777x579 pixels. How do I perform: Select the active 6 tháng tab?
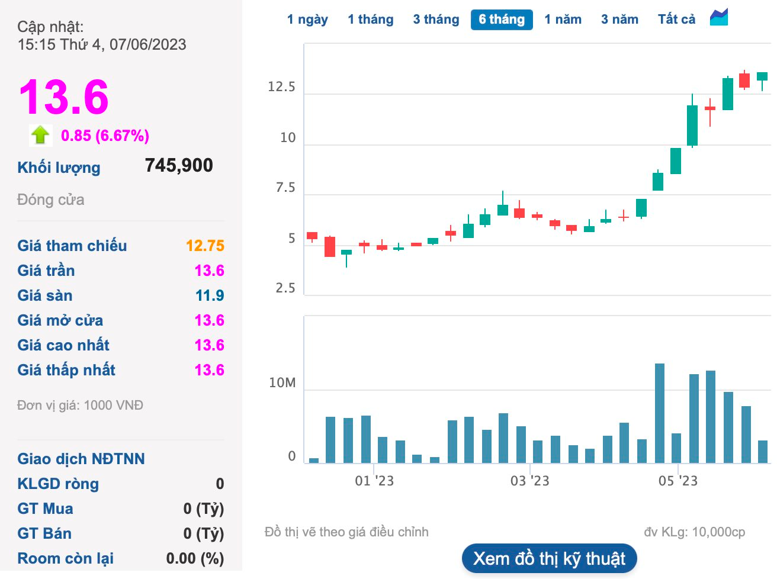[x=502, y=20]
